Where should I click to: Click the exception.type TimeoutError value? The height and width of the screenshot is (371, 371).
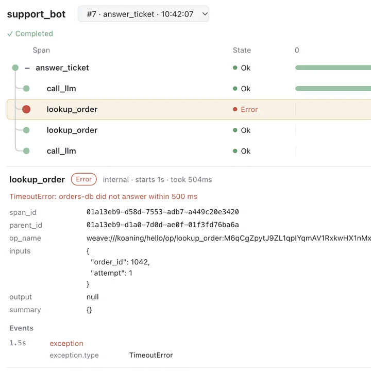tap(151, 355)
